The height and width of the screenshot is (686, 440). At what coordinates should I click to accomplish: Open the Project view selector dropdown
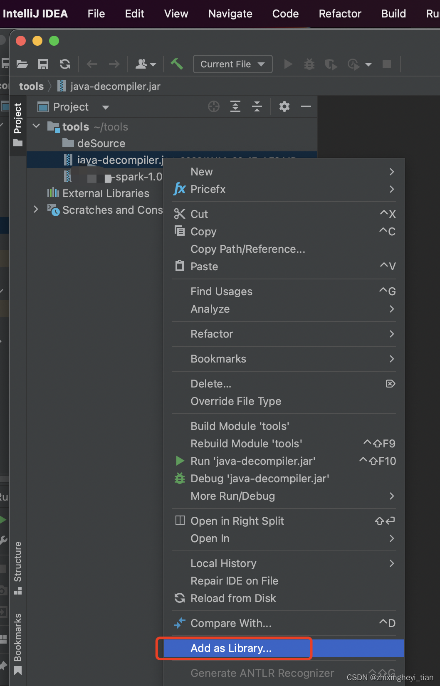[x=106, y=107]
